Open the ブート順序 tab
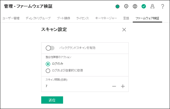Viewport: 170px width, 109px height. point(64,18)
